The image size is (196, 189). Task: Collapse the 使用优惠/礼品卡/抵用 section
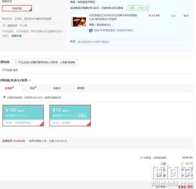(x=30, y=80)
